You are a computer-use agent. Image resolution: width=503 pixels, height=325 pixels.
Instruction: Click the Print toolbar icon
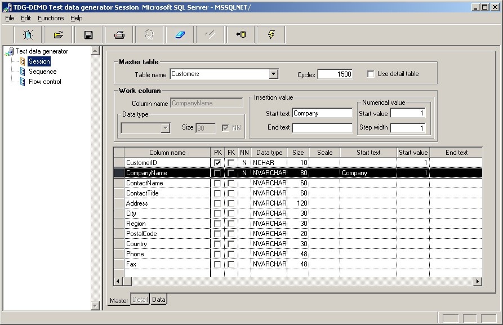tap(119, 35)
